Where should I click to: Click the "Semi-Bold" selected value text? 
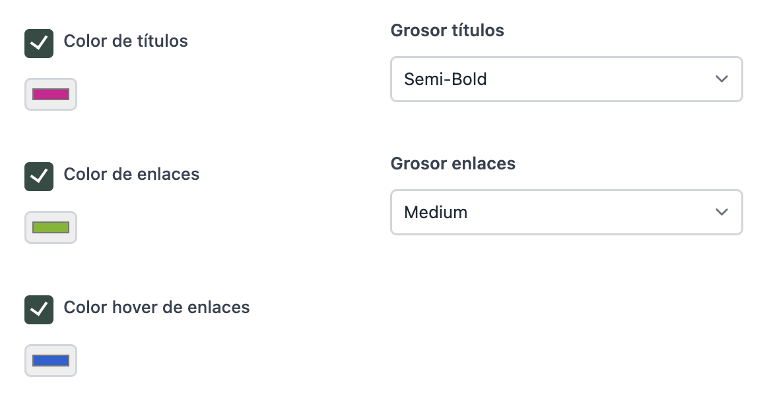click(445, 79)
